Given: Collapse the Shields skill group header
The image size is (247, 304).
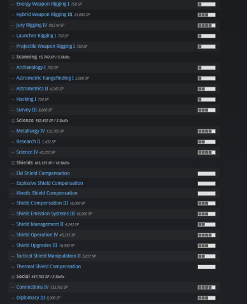Looking at the screenshot, I should (x=114, y=163).
